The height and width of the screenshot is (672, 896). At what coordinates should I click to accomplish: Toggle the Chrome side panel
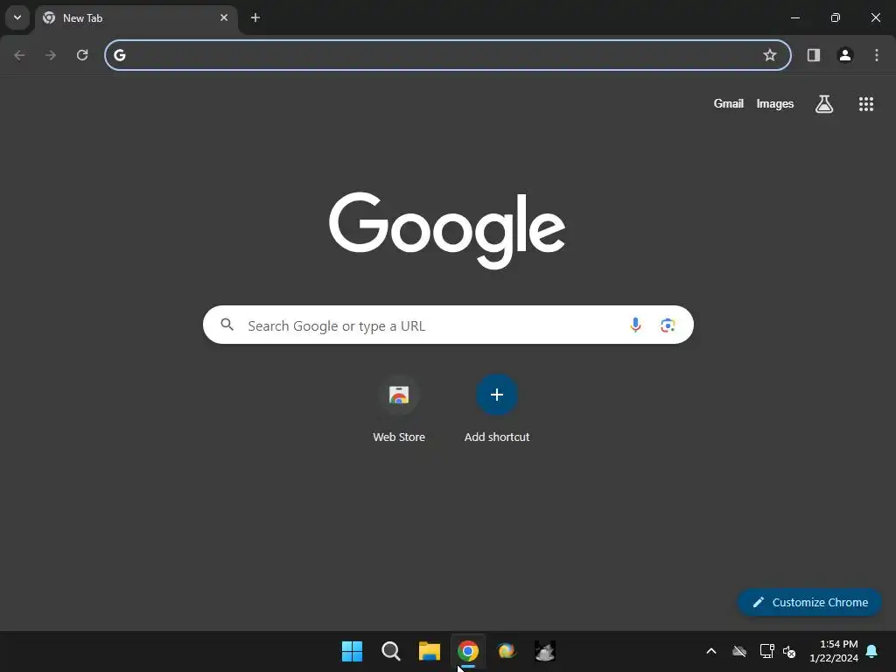coord(813,55)
